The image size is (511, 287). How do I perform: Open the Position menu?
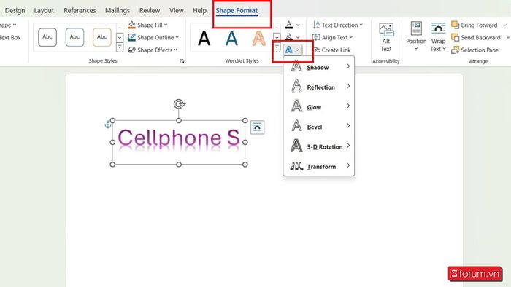416,36
